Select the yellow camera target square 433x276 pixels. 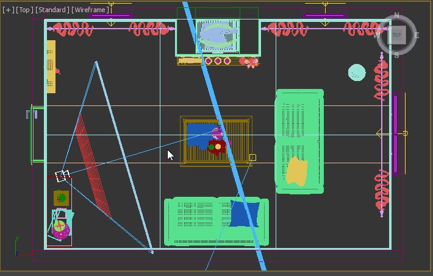tap(252, 158)
